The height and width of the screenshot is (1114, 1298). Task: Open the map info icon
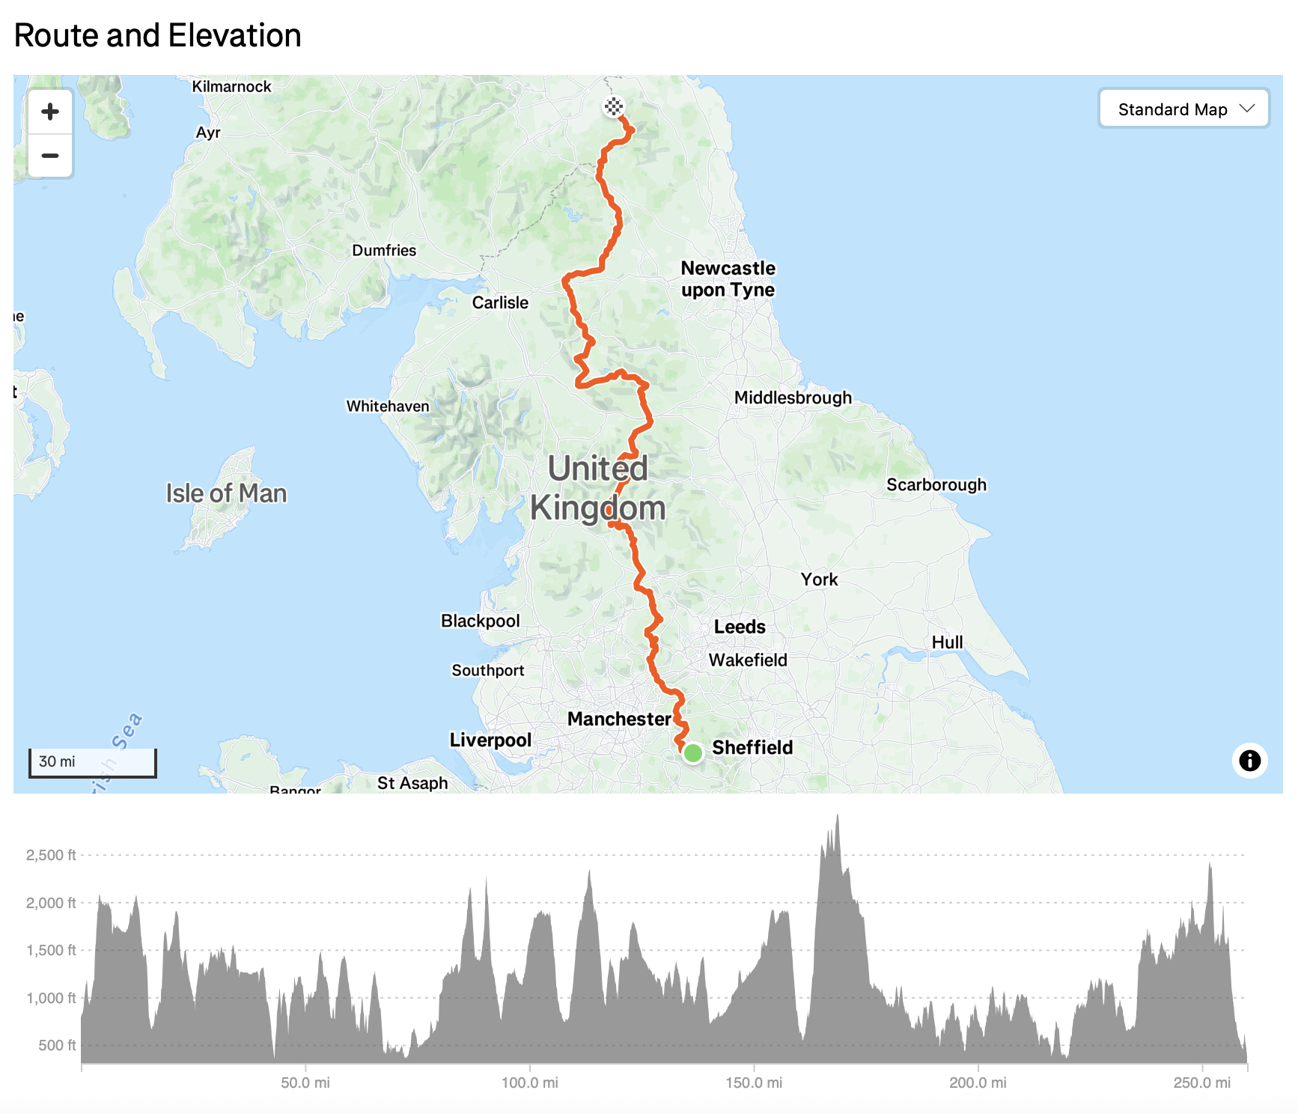(1249, 761)
